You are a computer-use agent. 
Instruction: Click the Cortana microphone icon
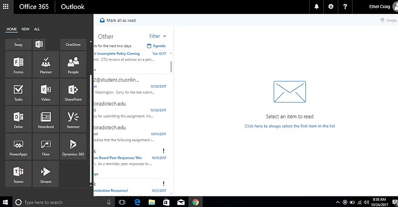point(108,202)
